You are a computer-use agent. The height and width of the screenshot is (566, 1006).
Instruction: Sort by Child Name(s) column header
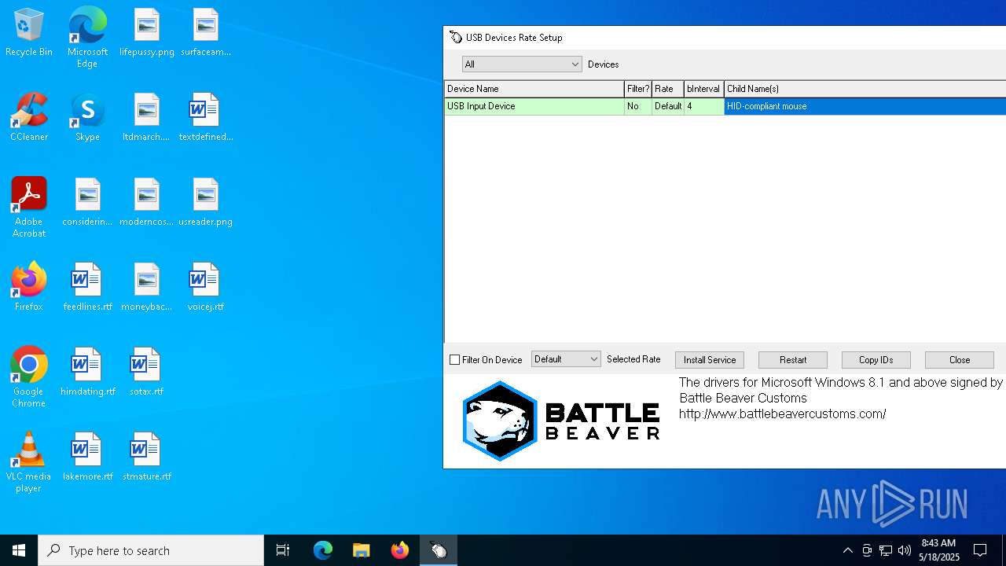[865, 89]
